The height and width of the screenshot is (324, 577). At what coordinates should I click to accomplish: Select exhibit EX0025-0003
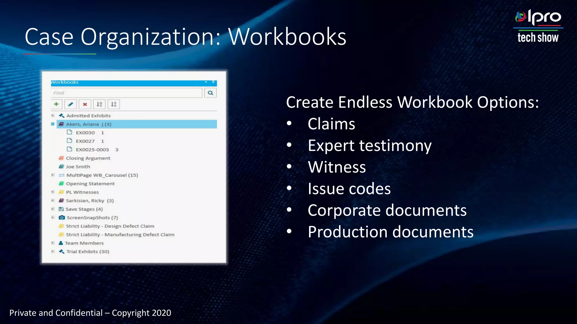(92, 150)
